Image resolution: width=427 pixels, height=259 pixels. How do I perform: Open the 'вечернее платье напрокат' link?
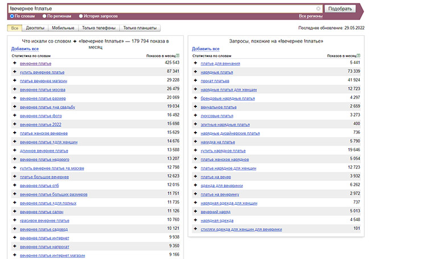tap(44, 246)
